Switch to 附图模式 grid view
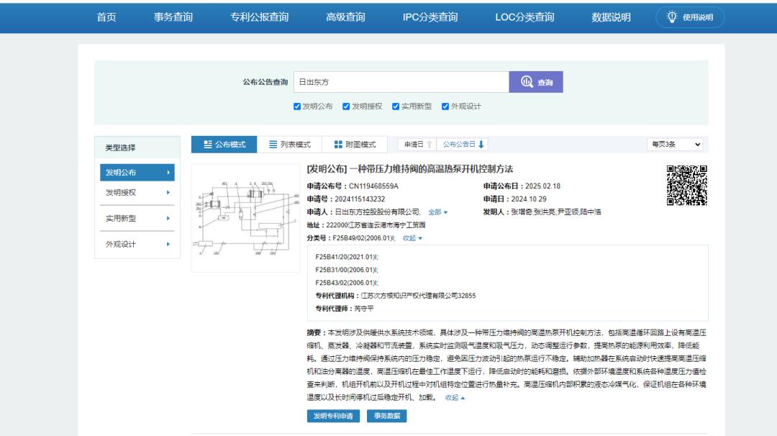Screen dimensions: 777x436 pos(354,145)
